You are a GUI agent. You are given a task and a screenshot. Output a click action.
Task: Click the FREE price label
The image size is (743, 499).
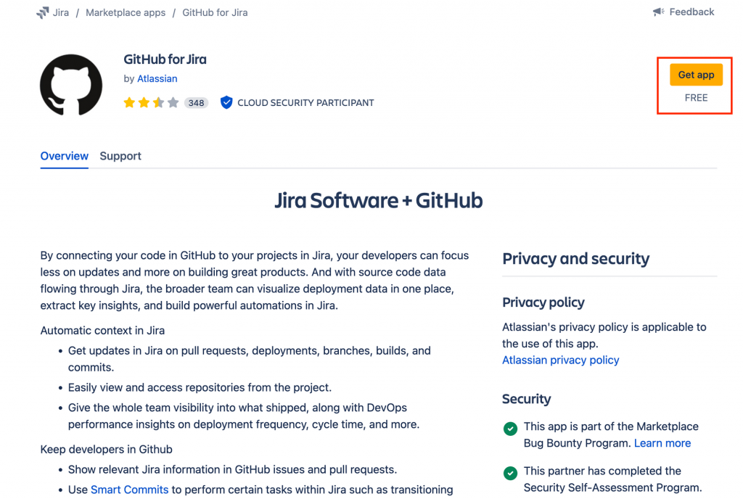[x=696, y=97]
